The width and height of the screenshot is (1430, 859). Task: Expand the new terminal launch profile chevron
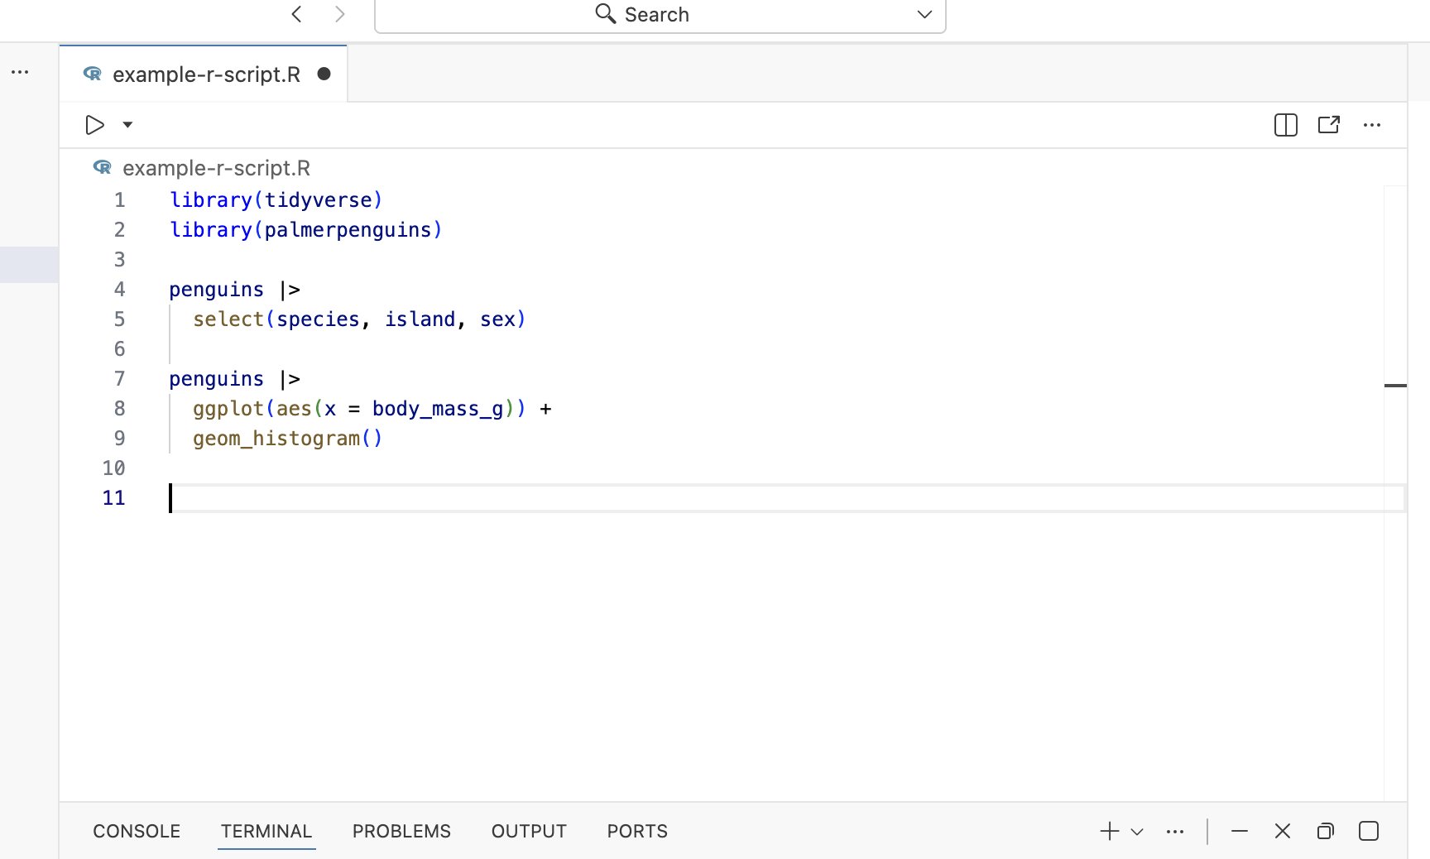pos(1137,832)
